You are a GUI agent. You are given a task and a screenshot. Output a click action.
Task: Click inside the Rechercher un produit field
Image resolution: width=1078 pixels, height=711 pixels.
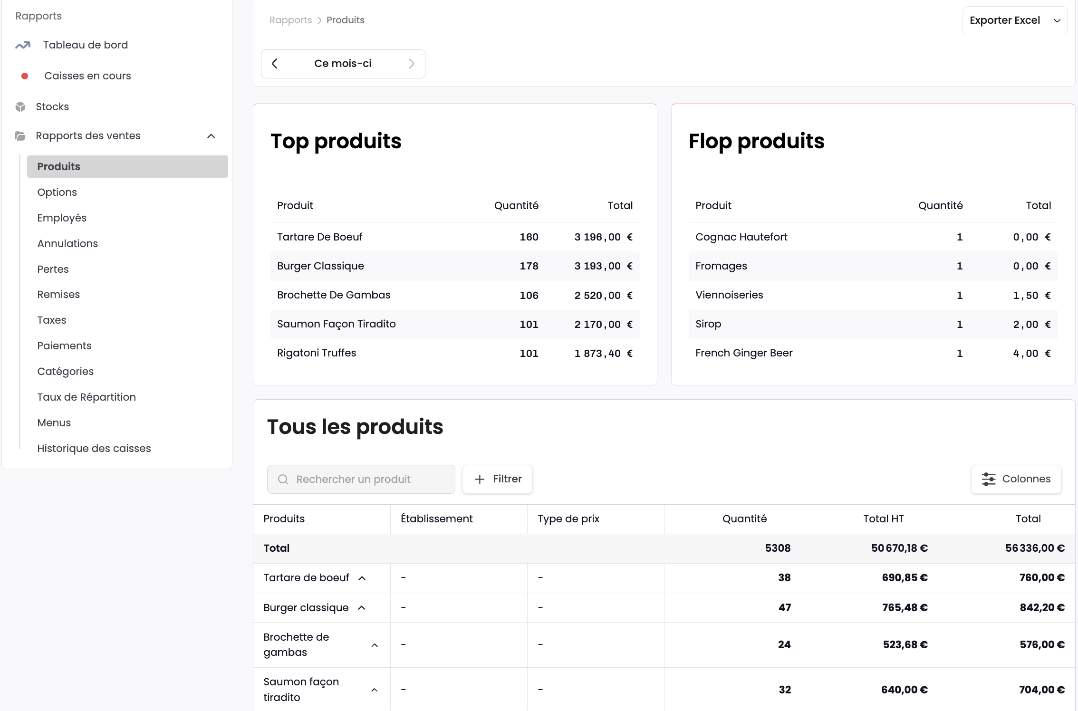click(x=361, y=479)
